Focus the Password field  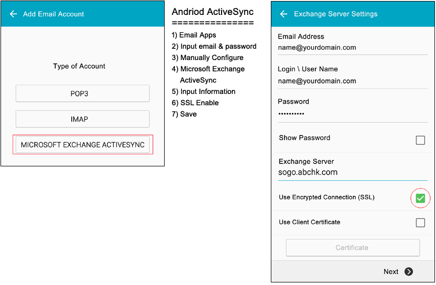pyautogui.click(x=352, y=114)
